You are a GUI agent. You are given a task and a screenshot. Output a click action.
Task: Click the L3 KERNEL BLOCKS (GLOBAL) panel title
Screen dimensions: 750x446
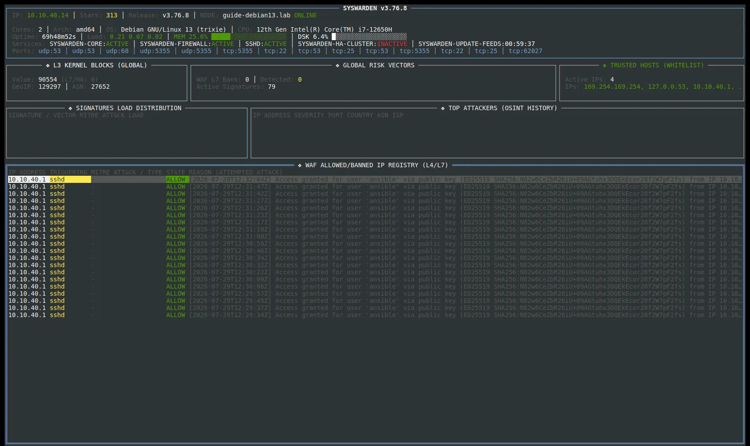click(x=100, y=65)
